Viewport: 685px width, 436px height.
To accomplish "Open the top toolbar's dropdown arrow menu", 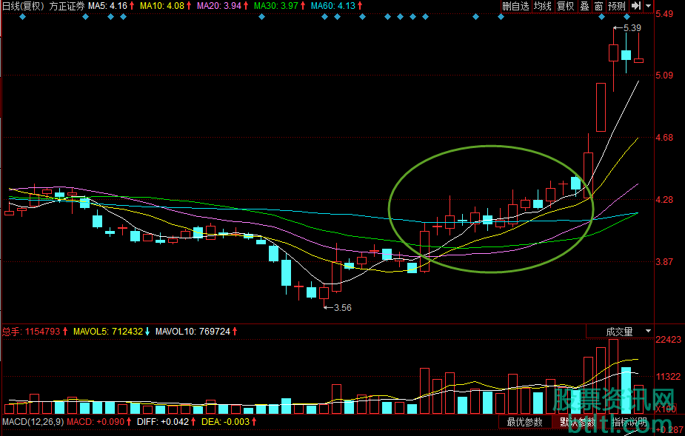I will pos(648,6).
